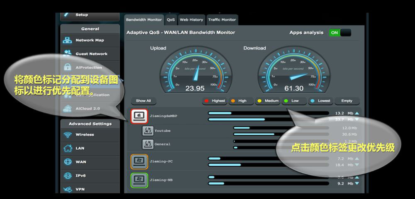The image size is (415, 199).
Task: Click the Download speedometer gauge
Action: tap(294, 69)
